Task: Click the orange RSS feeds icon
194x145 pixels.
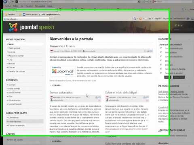Action: pos(141,19)
